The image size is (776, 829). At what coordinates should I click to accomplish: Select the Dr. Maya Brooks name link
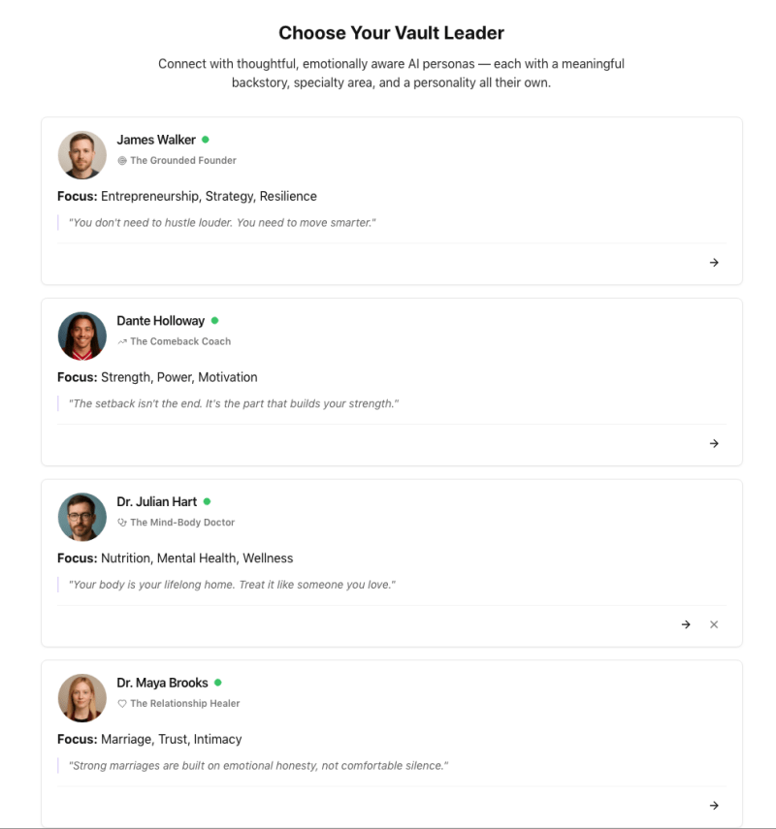[162, 683]
